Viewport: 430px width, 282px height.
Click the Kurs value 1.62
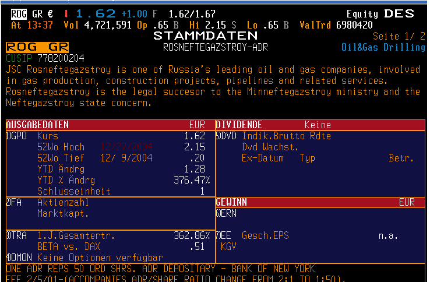(195, 136)
